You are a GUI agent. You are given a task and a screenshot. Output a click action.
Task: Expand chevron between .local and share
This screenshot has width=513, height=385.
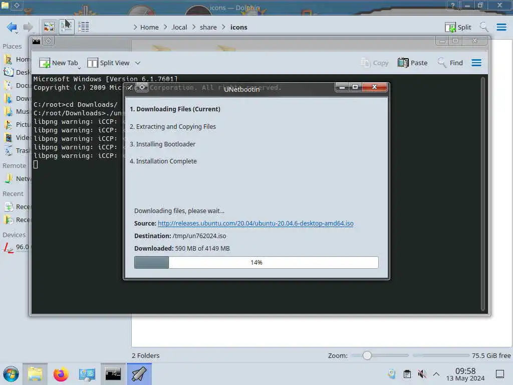tap(194, 27)
